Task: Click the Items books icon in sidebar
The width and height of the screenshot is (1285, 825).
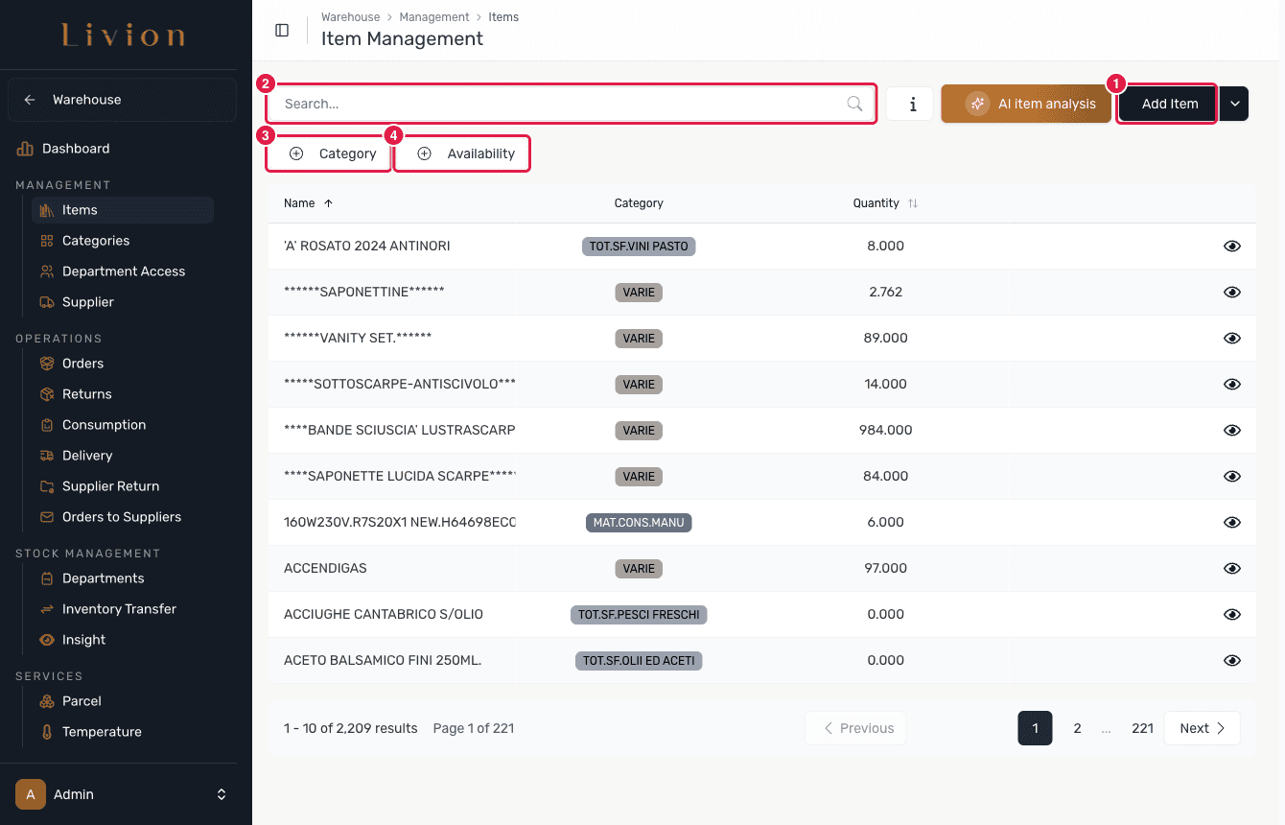Action: click(46, 210)
